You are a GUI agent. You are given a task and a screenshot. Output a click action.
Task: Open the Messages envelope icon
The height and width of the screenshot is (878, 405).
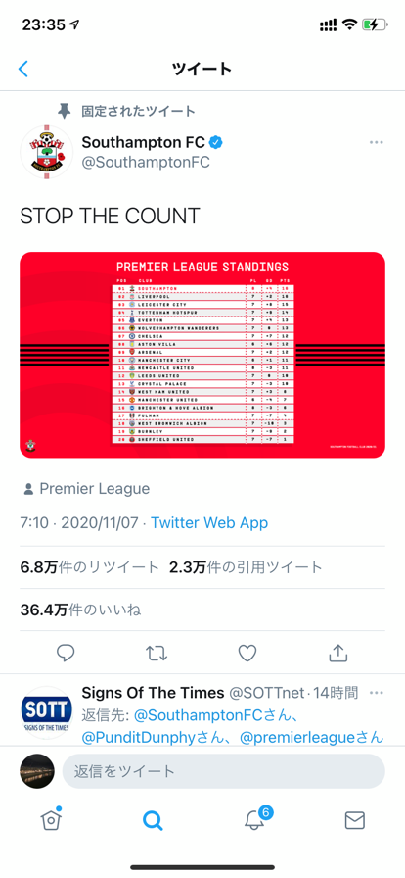[x=355, y=820]
